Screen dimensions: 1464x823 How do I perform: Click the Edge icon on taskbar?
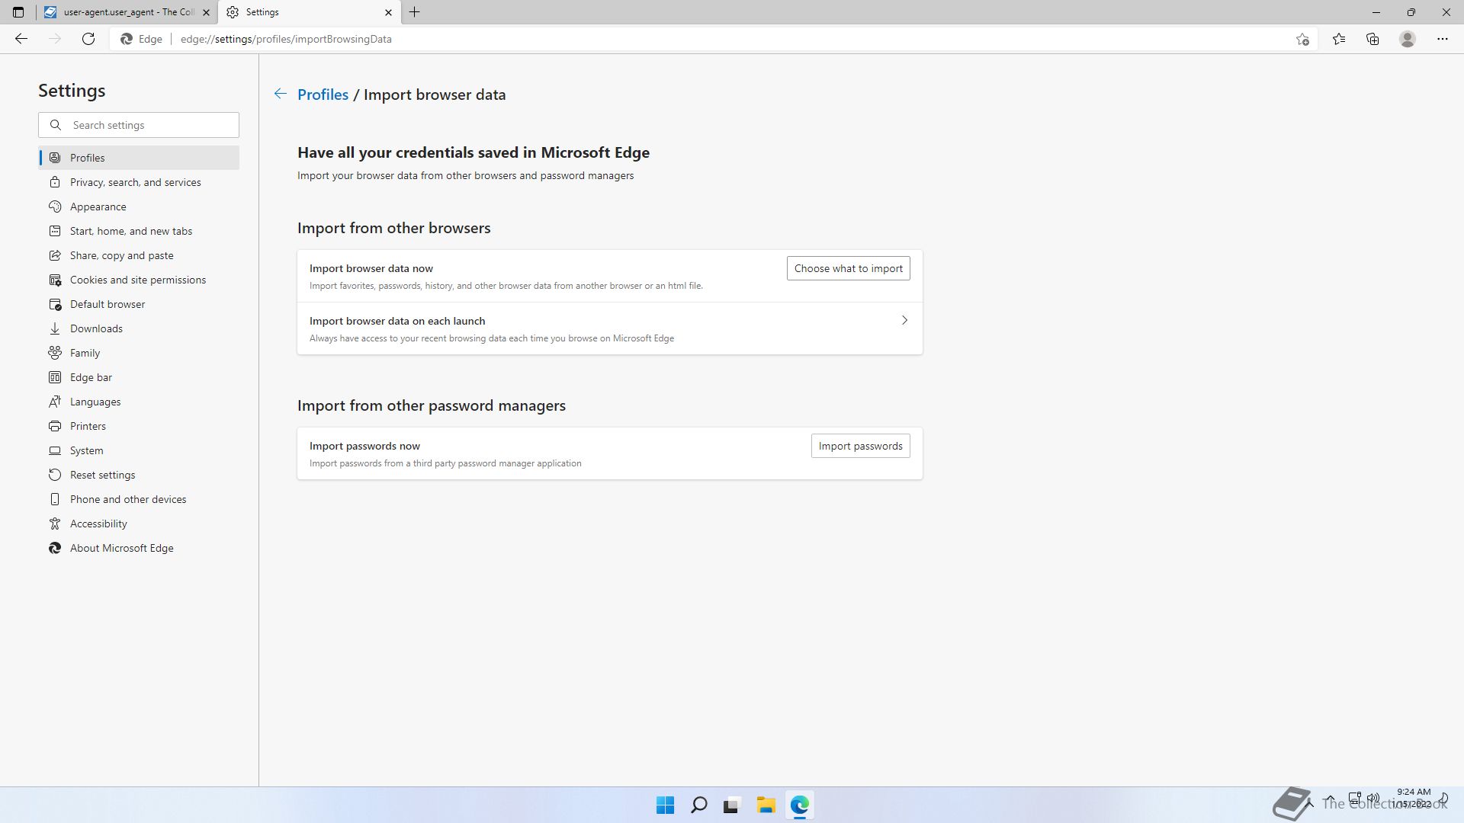click(x=799, y=805)
